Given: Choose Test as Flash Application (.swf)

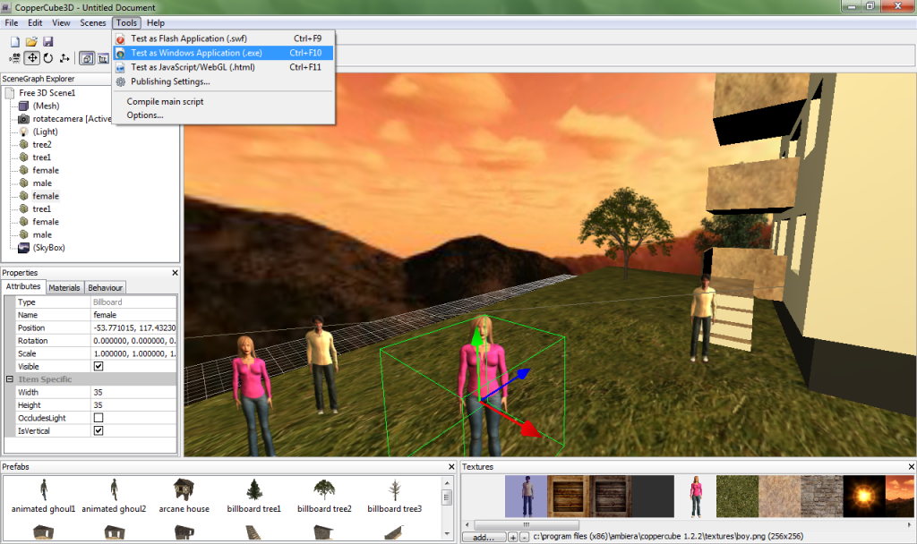Looking at the screenshot, I should click(224, 38).
